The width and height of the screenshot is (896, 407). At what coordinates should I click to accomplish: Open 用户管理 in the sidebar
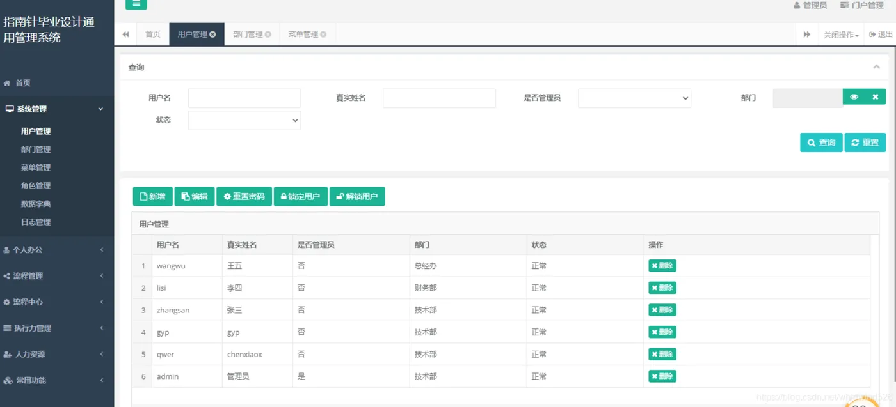tap(36, 131)
